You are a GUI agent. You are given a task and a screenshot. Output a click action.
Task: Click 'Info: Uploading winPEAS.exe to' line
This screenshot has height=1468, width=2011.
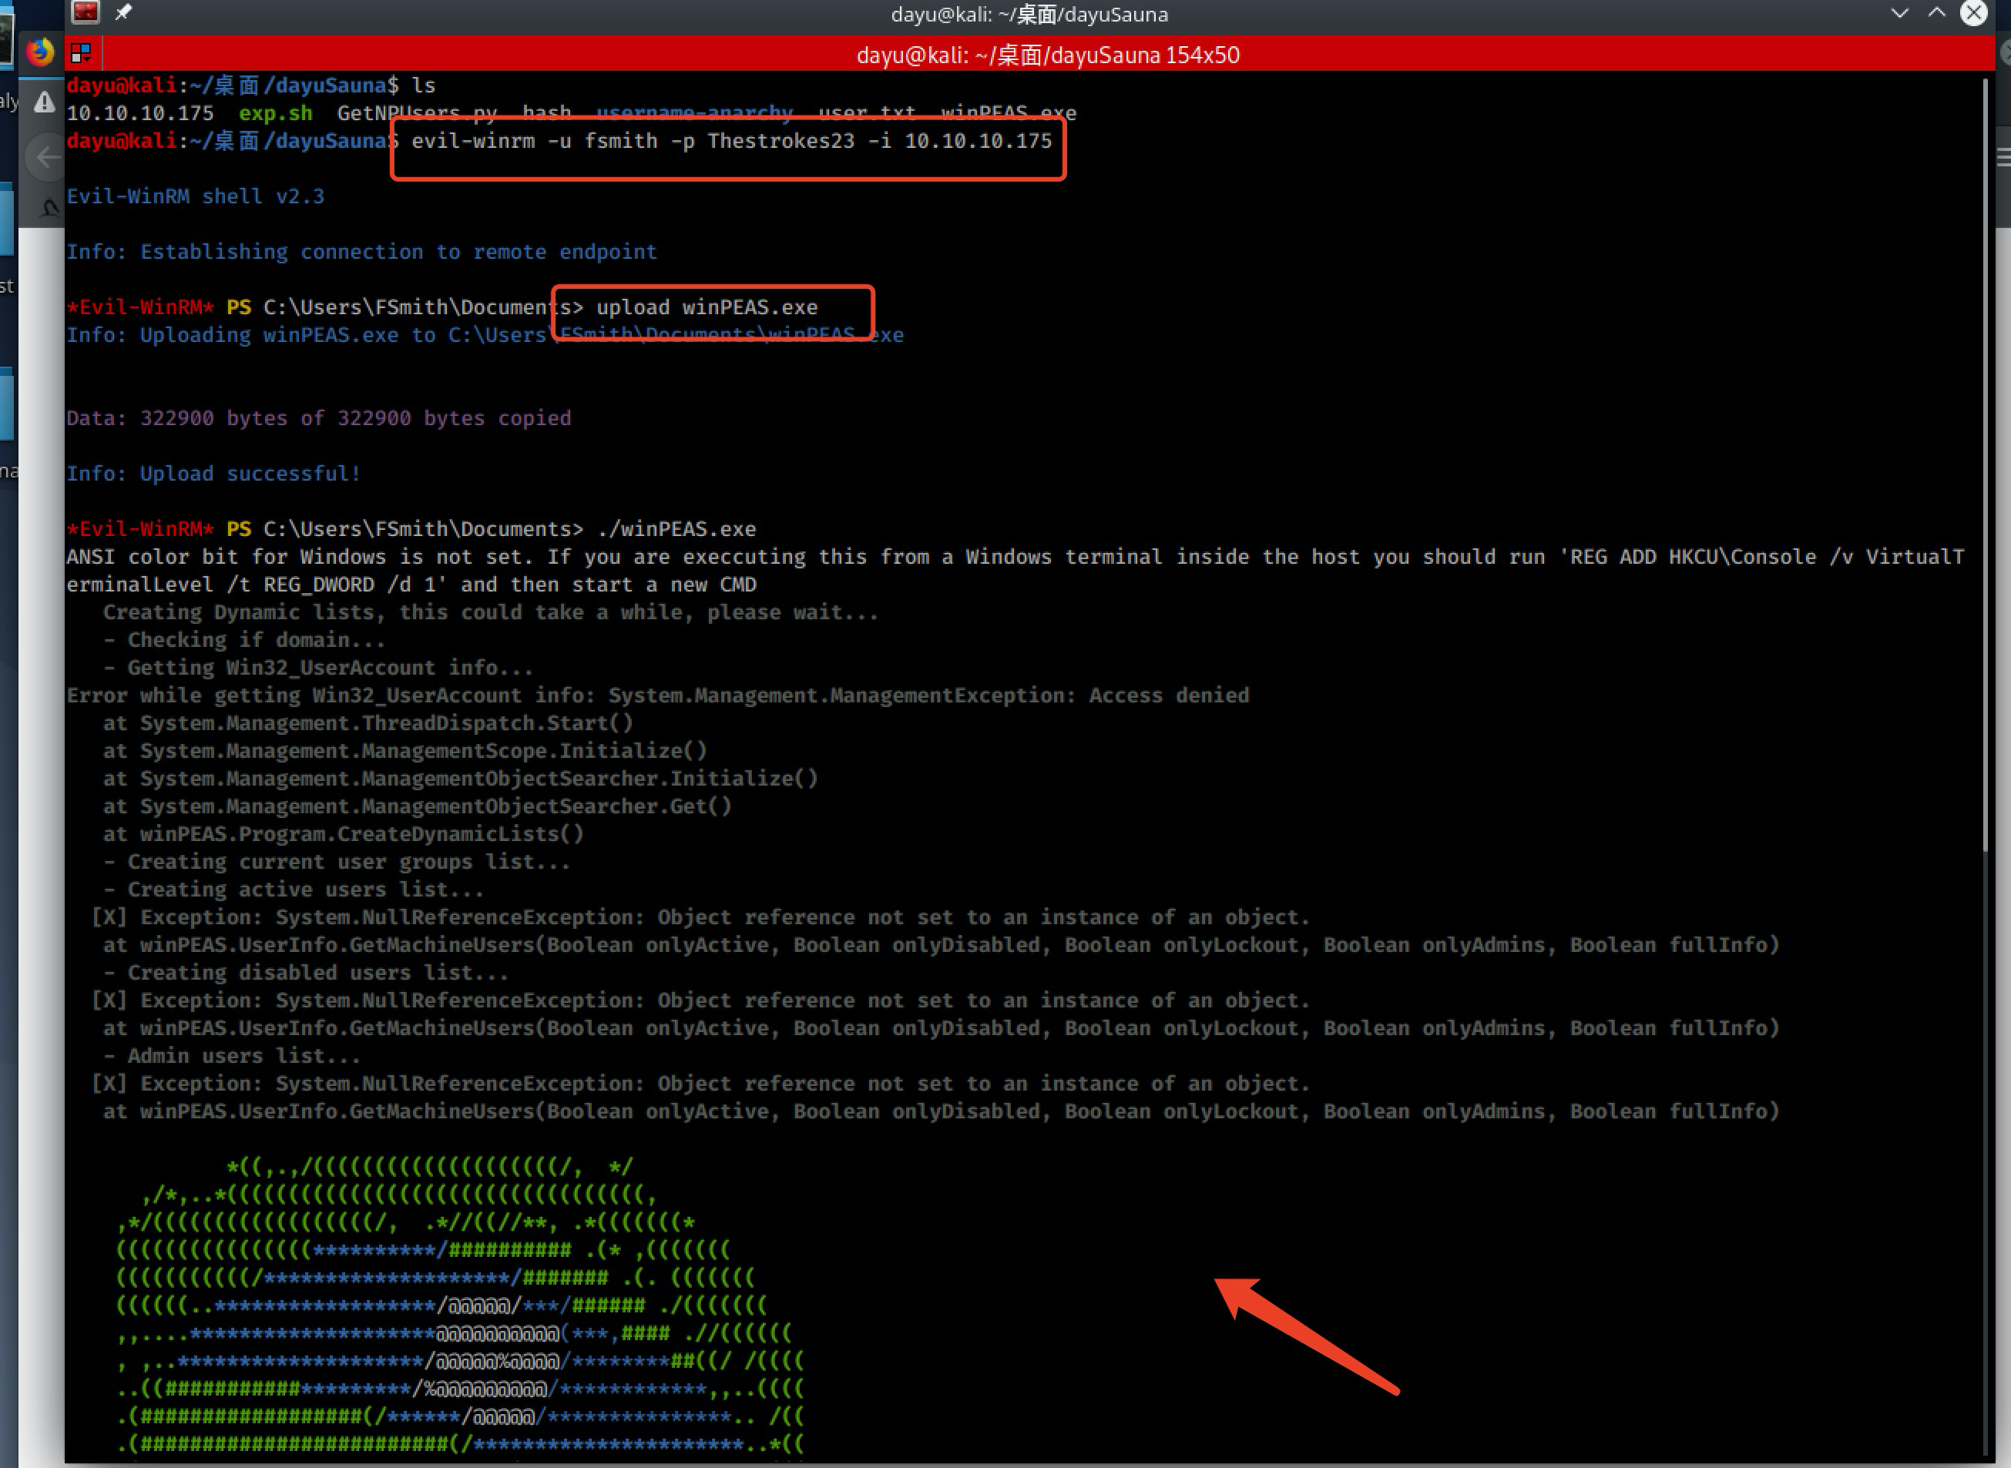click(485, 335)
